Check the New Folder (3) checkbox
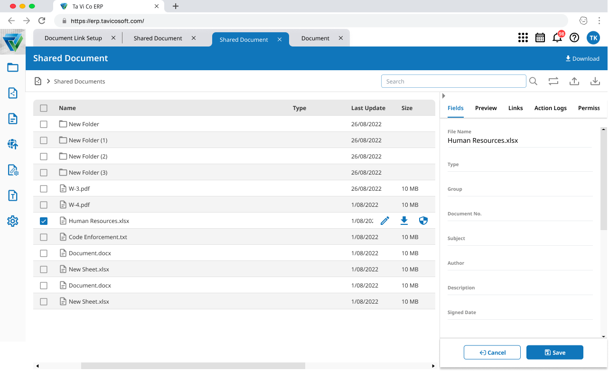The height and width of the screenshot is (371, 609). pyautogui.click(x=44, y=173)
